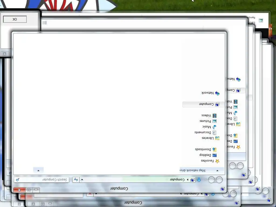Image resolution: width=276 pixels, height=207 pixels.
Task: Maximize the front Computer window
Action: click(29, 190)
